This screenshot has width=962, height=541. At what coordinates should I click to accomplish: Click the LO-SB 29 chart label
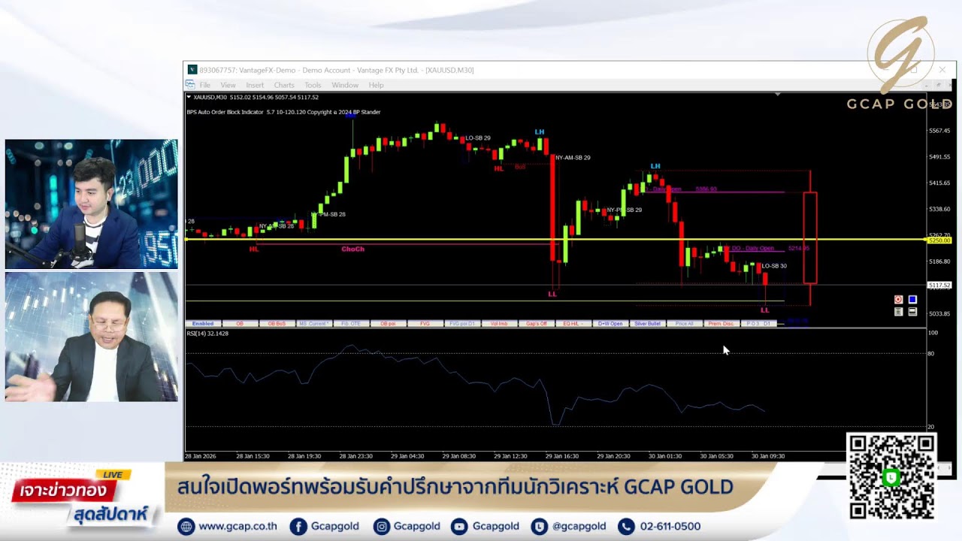pyautogui.click(x=478, y=138)
